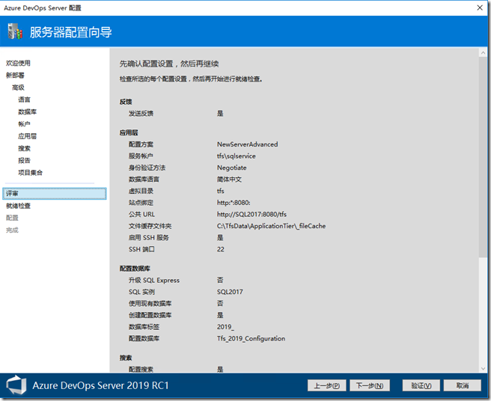Click the http:*:8080: site binding value
Screen dimensions: 491x401
[x=234, y=203]
